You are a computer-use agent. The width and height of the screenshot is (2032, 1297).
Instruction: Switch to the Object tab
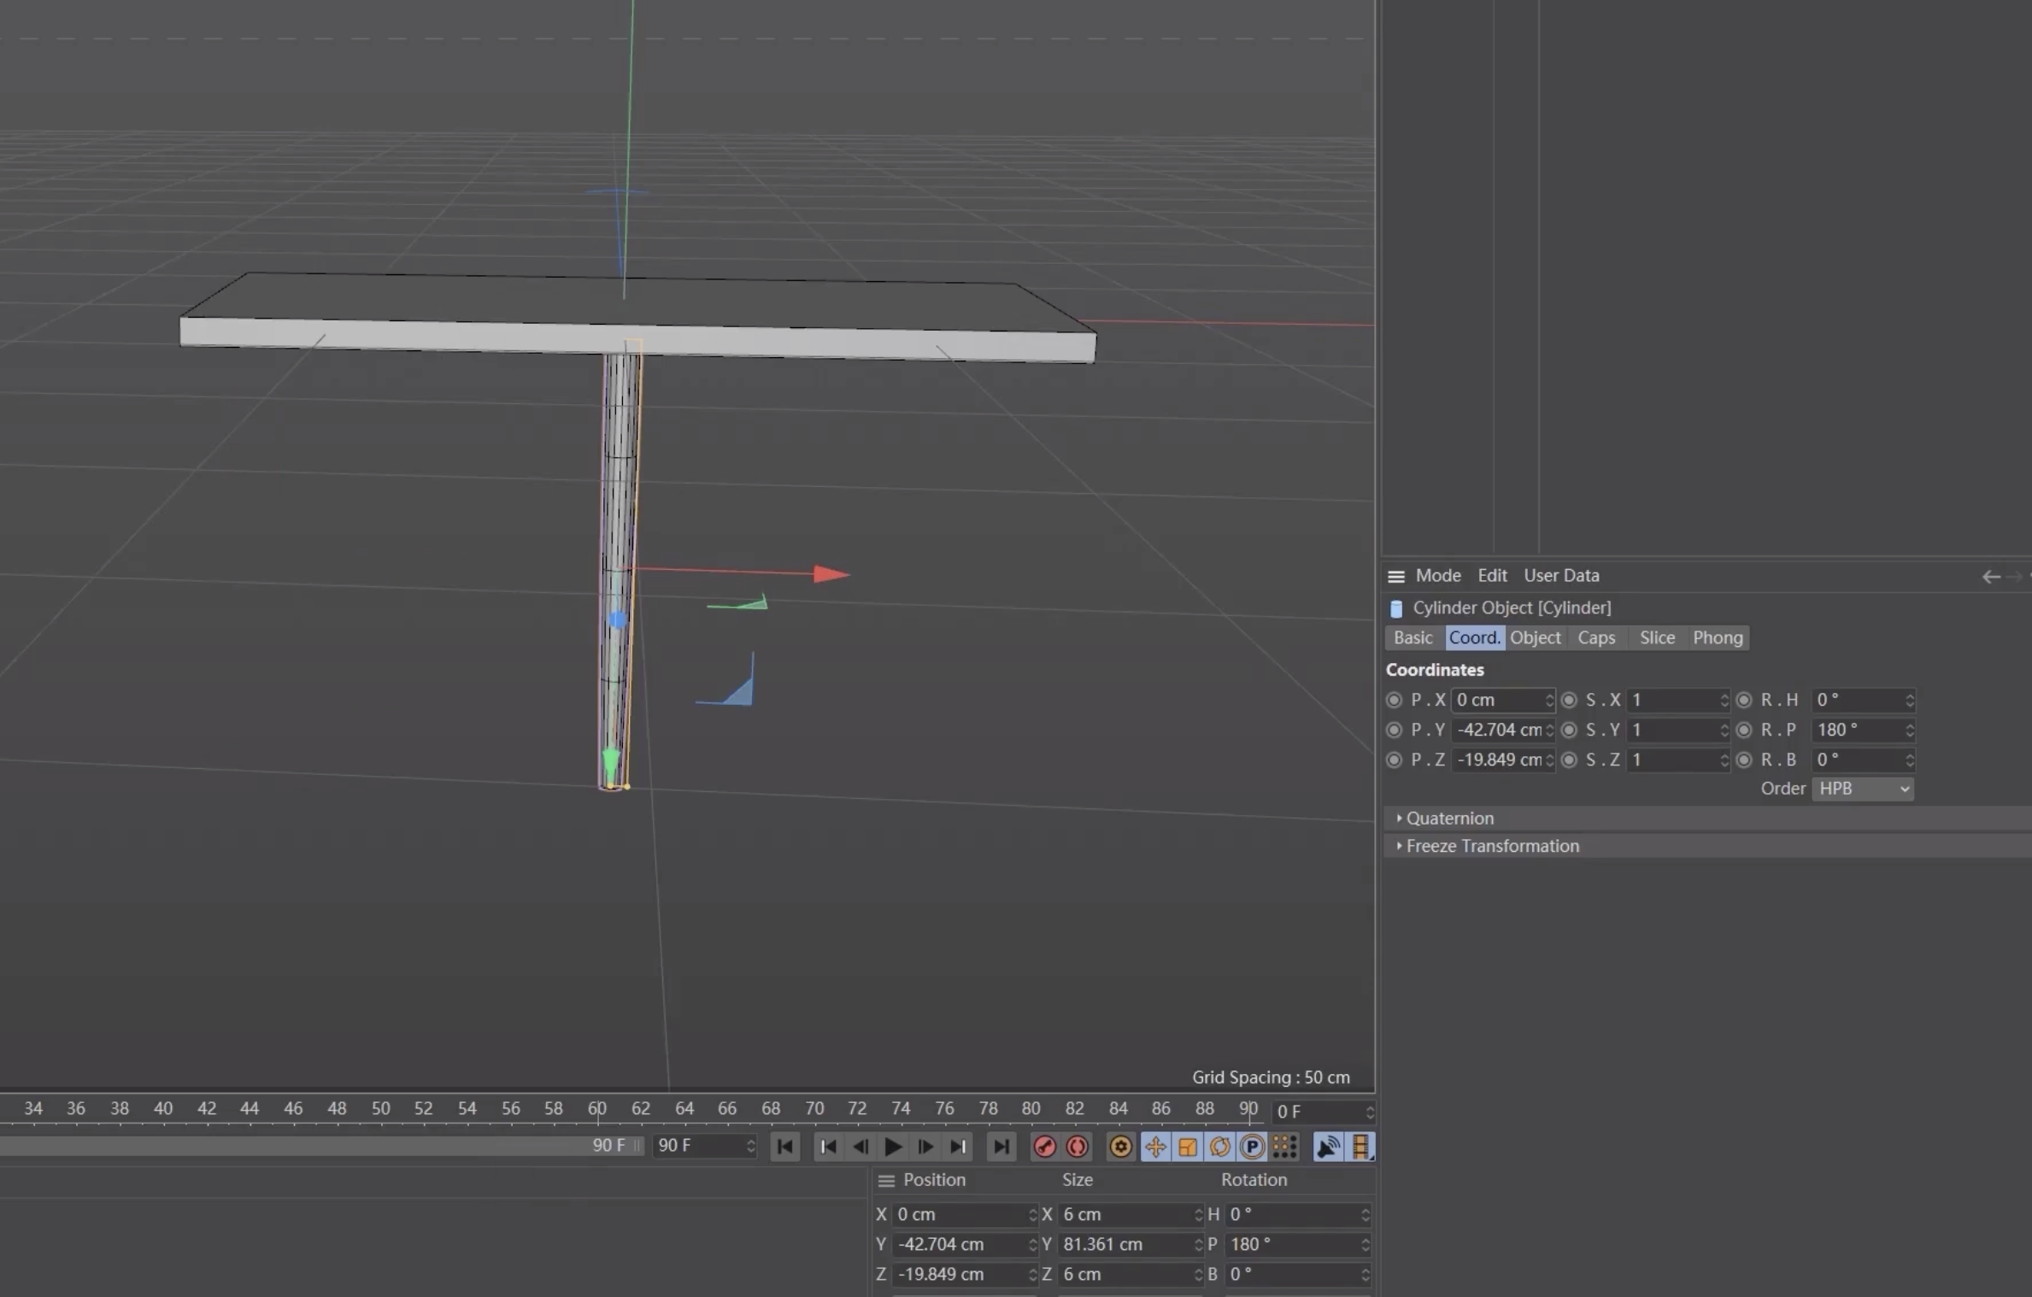(1535, 638)
